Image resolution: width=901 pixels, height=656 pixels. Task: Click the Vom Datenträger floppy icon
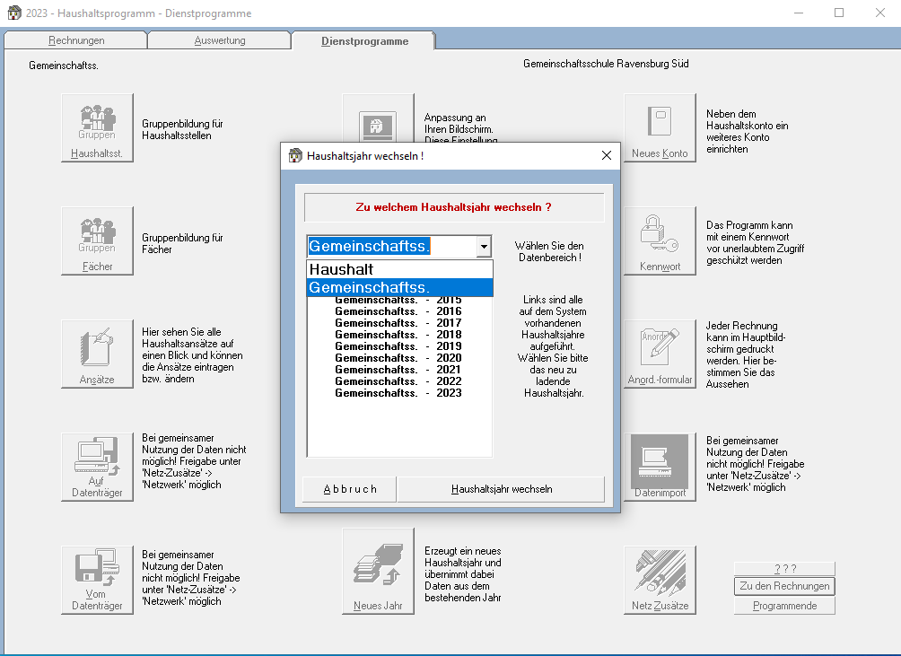point(97,581)
